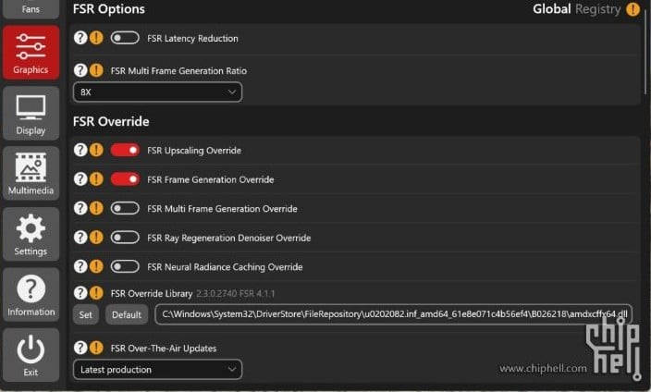The width and height of the screenshot is (651, 392).
Task: Open the Fans section in sidebar
Action: click(31, 8)
